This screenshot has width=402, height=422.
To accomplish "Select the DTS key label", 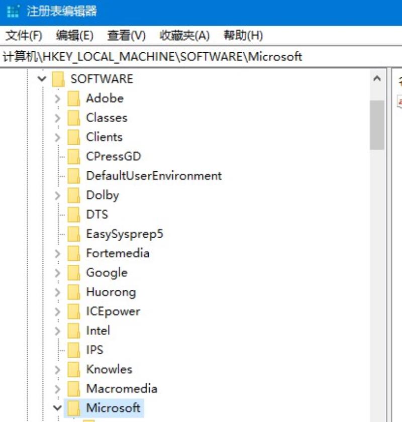I will click(97, 215).
